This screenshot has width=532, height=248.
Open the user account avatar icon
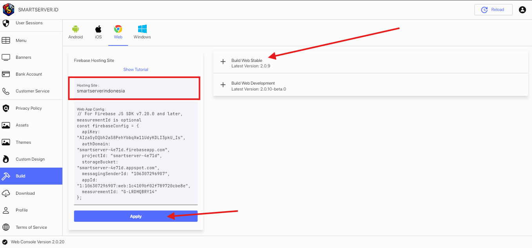pyautogui.click(x=522, y=10)
